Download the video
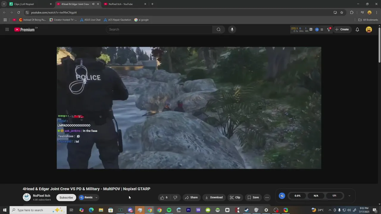 click(x=214, y=197)
